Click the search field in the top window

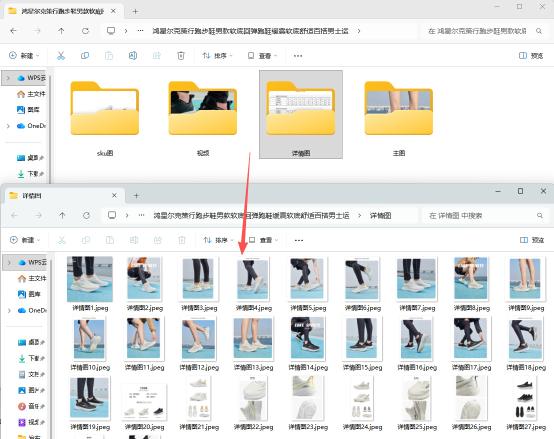click(484, 30)
